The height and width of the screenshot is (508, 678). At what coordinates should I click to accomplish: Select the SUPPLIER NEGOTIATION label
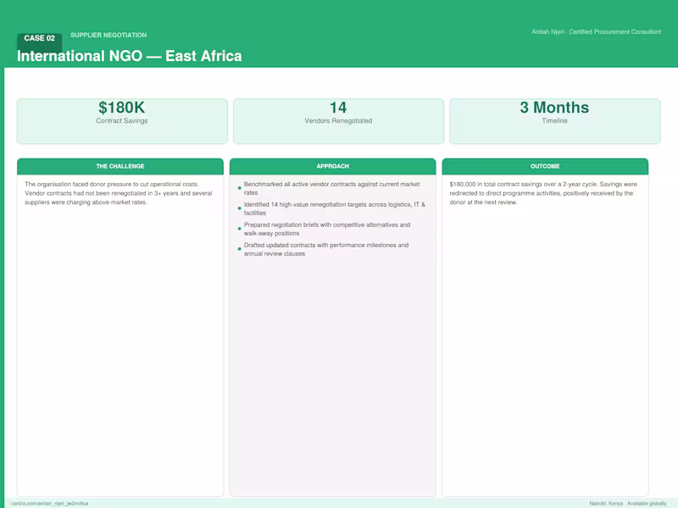[108, 35]
